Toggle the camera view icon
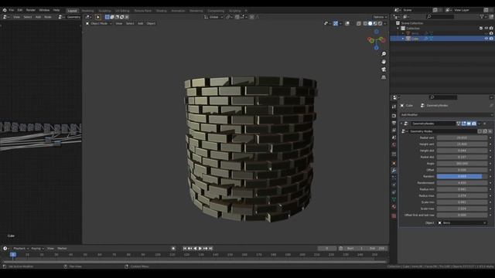 [384, 69]
